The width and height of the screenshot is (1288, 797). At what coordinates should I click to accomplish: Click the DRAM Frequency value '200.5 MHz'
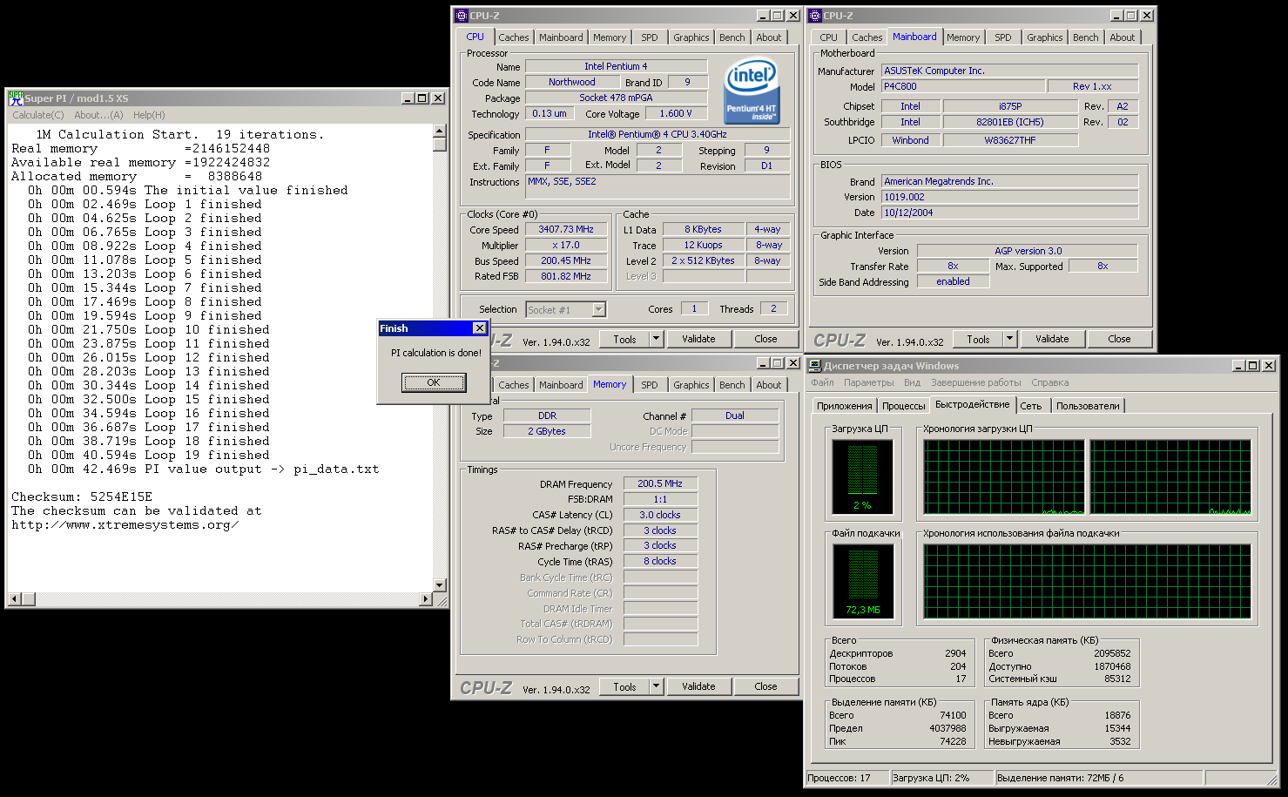tap(660, 483)
